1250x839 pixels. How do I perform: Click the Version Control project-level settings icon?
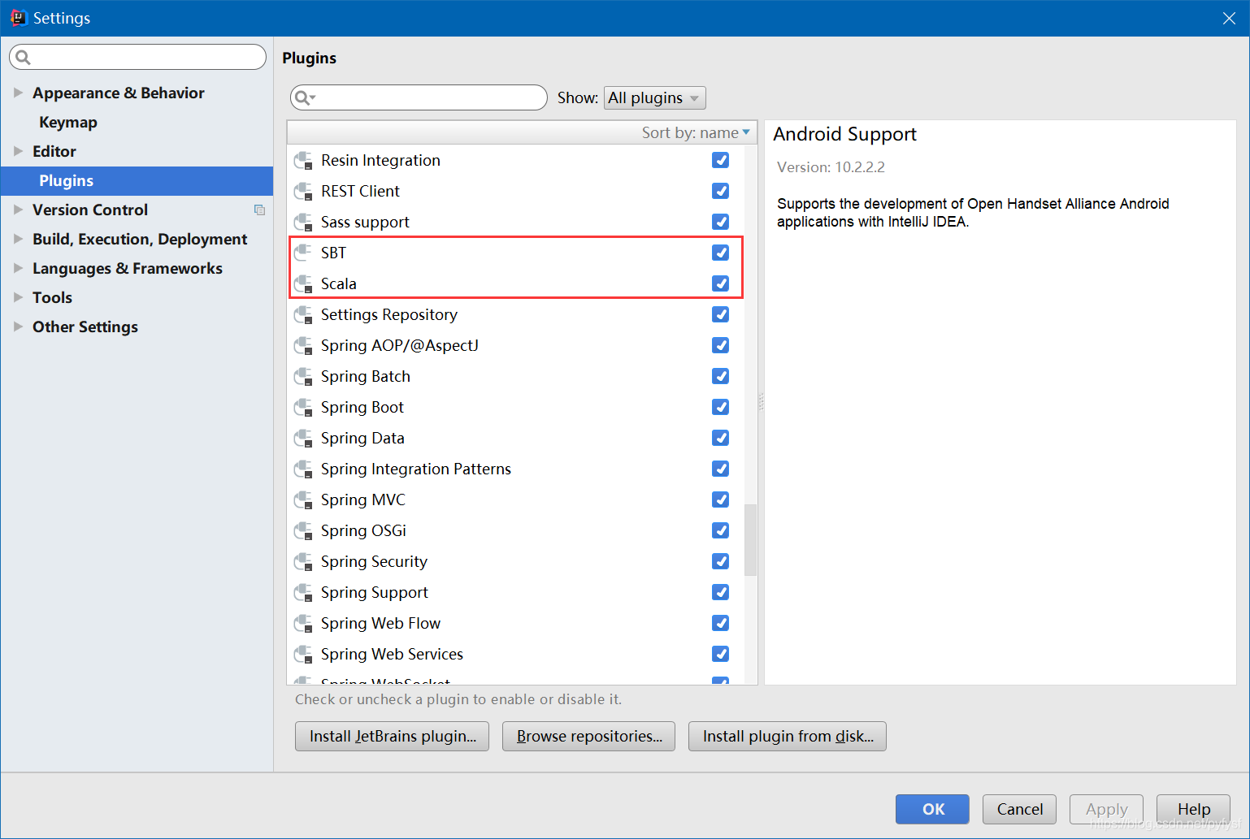259,210
